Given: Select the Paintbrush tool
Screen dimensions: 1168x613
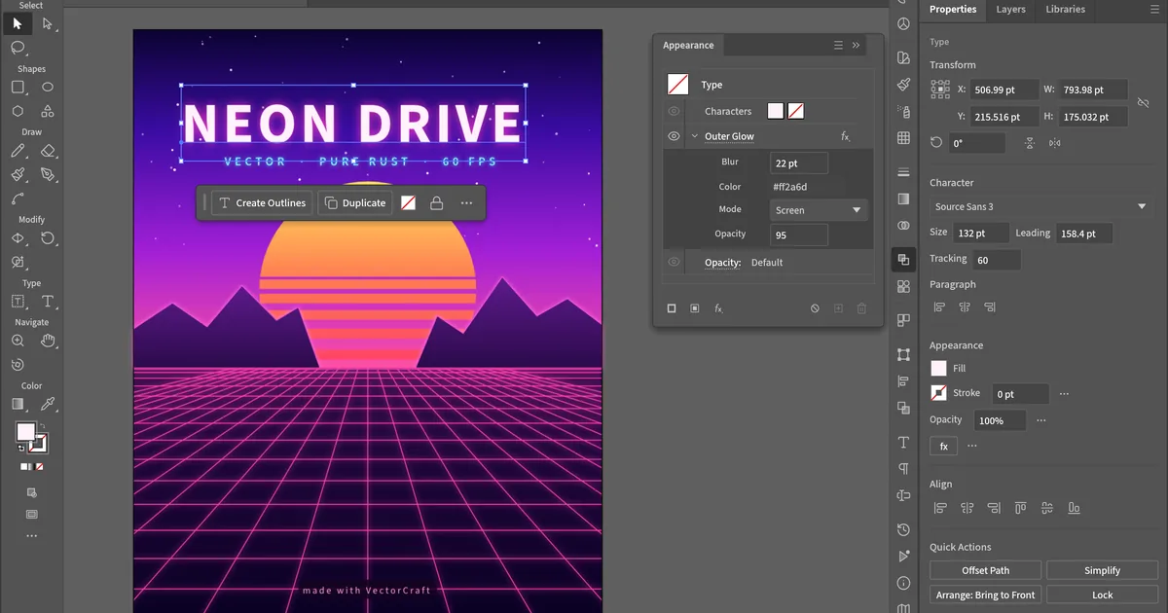Looking at the screenshot, I should 18,174.
